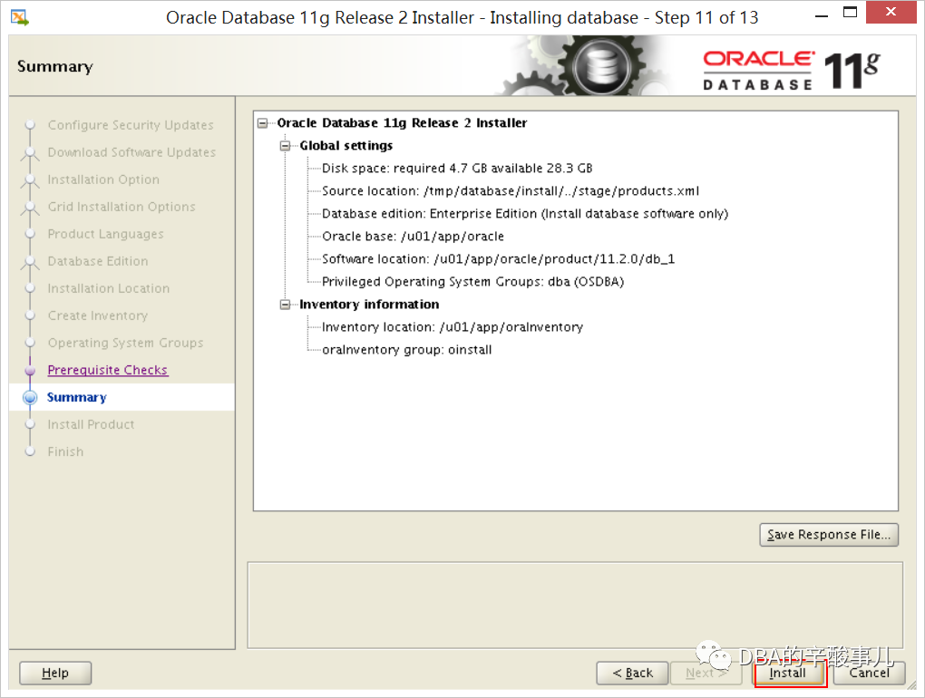Minimize the installer window
Screen dimensions: 925x698
pos(822,15)
